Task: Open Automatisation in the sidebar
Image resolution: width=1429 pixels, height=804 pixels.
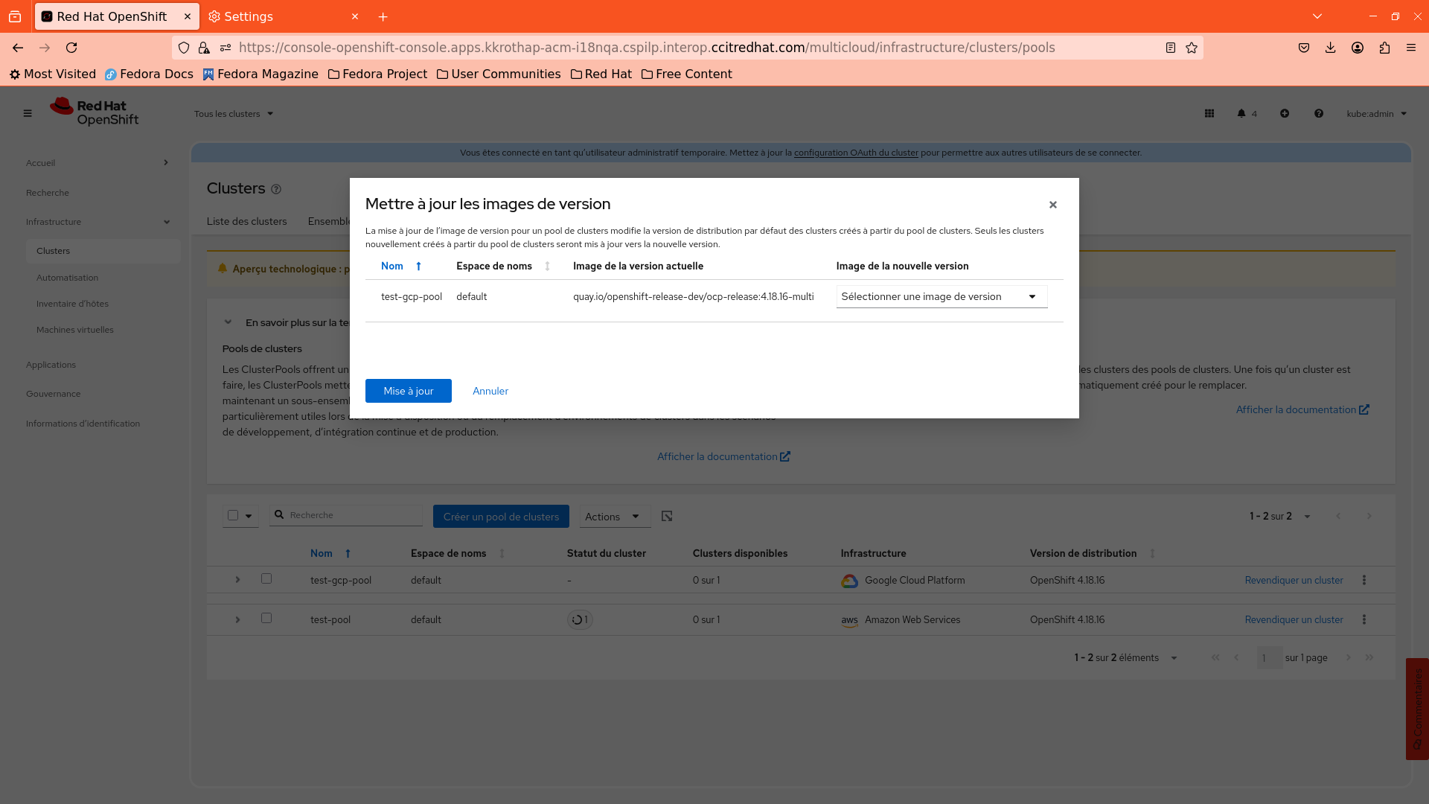Action: click(67, 278)
